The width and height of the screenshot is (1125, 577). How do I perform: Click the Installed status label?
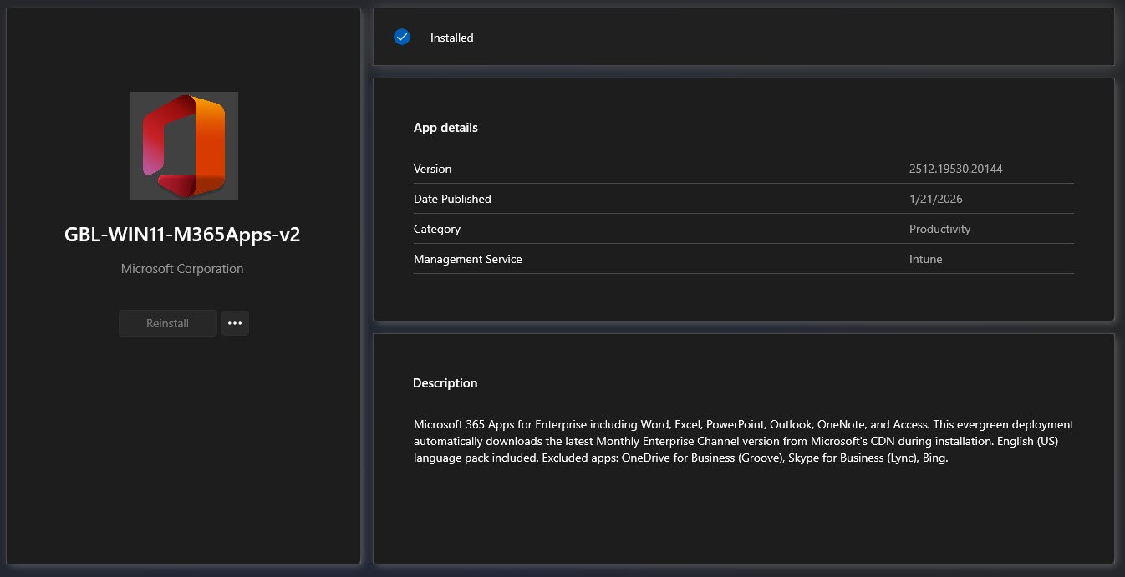[451, 38]
